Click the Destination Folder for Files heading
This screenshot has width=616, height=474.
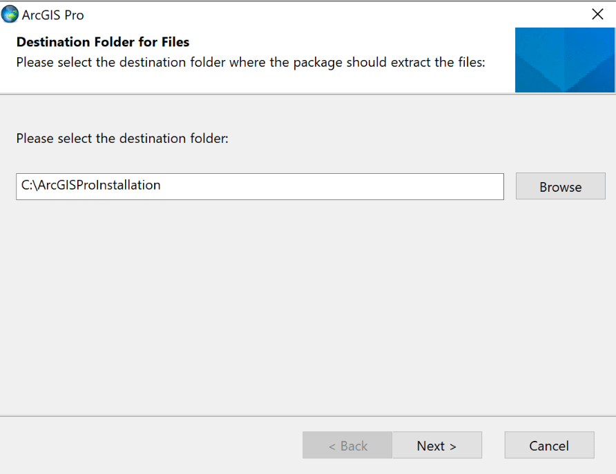coord(103,43)
